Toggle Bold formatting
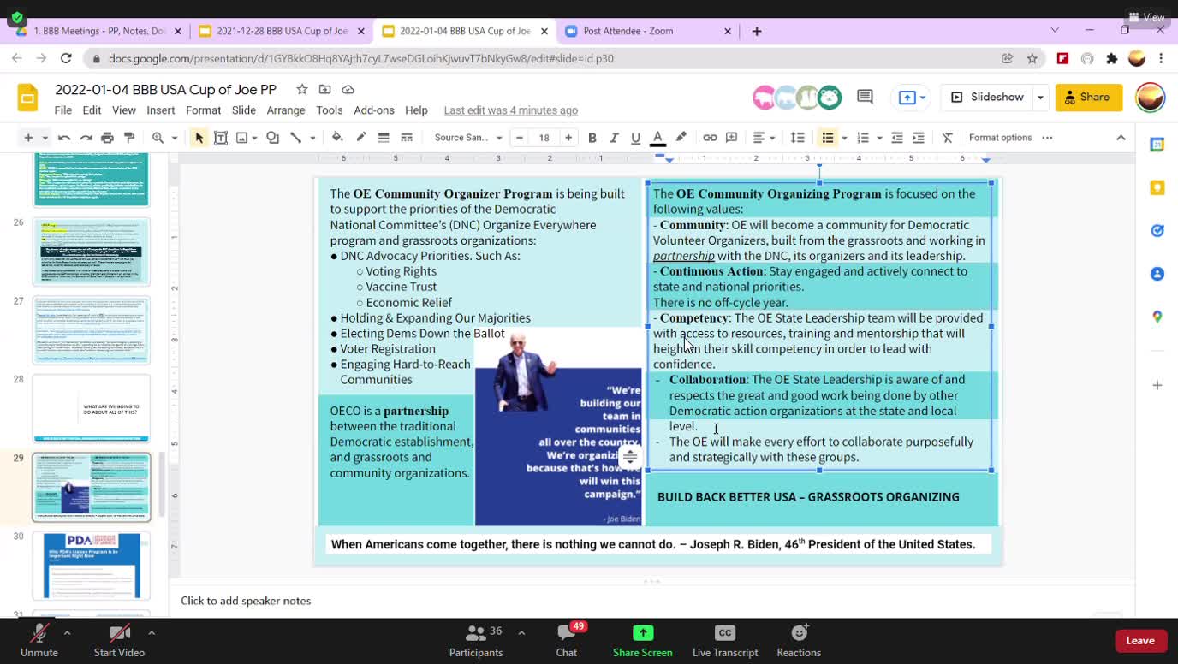This screenshot has width=1178, height=664. pyautogui.click(x=592, y=138)
